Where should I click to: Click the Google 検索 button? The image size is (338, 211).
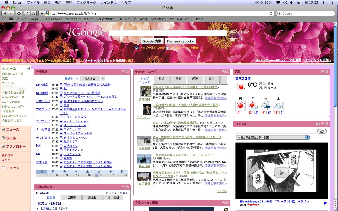[152, 41]
